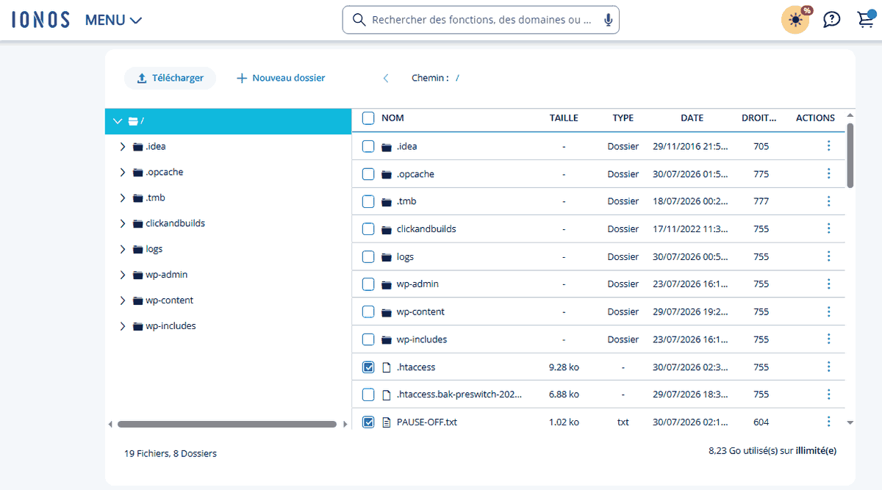
Task: Click the logs folder icon in file list
Action: pos(387,257)
